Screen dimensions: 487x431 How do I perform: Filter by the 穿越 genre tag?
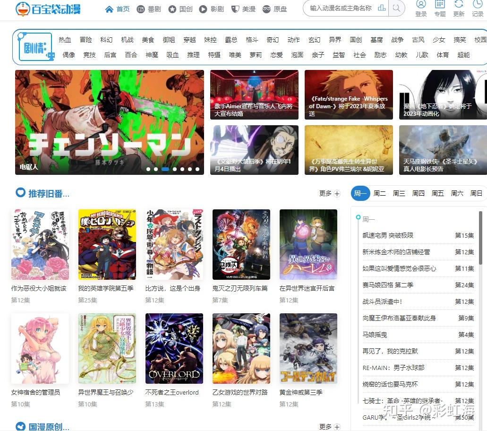[x=189, y=40]
